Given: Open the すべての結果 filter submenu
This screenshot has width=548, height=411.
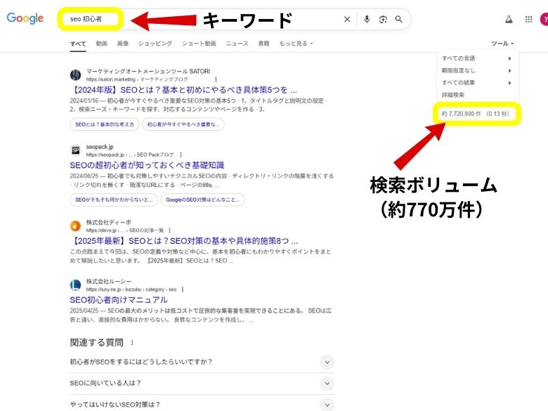Looking at the screenshot, I should 477,83.
